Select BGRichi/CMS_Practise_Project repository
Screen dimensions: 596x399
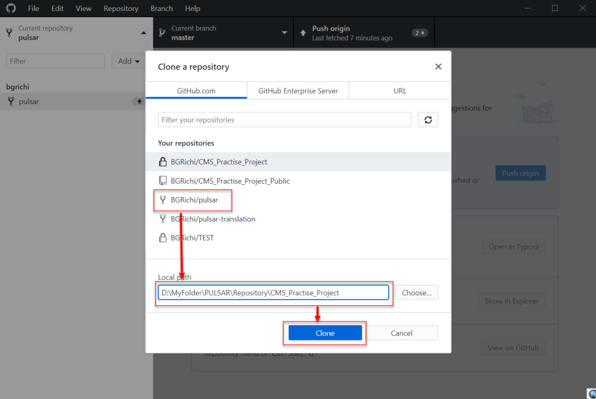point(299,162)
